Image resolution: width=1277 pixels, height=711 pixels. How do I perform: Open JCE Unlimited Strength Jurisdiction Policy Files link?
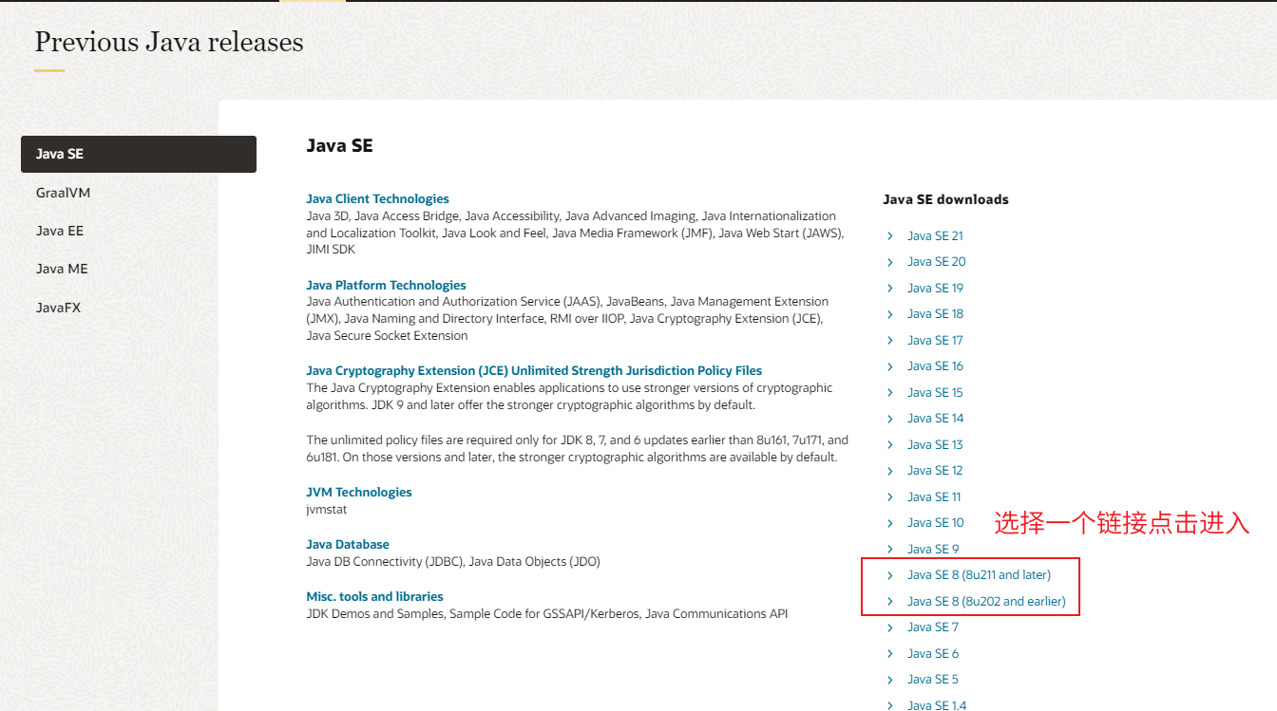(x=534, y=371)
